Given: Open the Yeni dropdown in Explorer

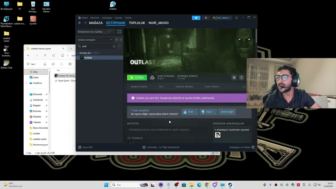Looking at the screenshot, I should tap(32, 64).
